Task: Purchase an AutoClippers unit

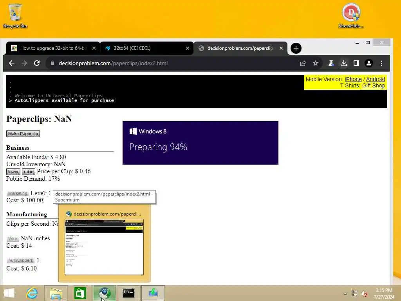Action: 20,260
